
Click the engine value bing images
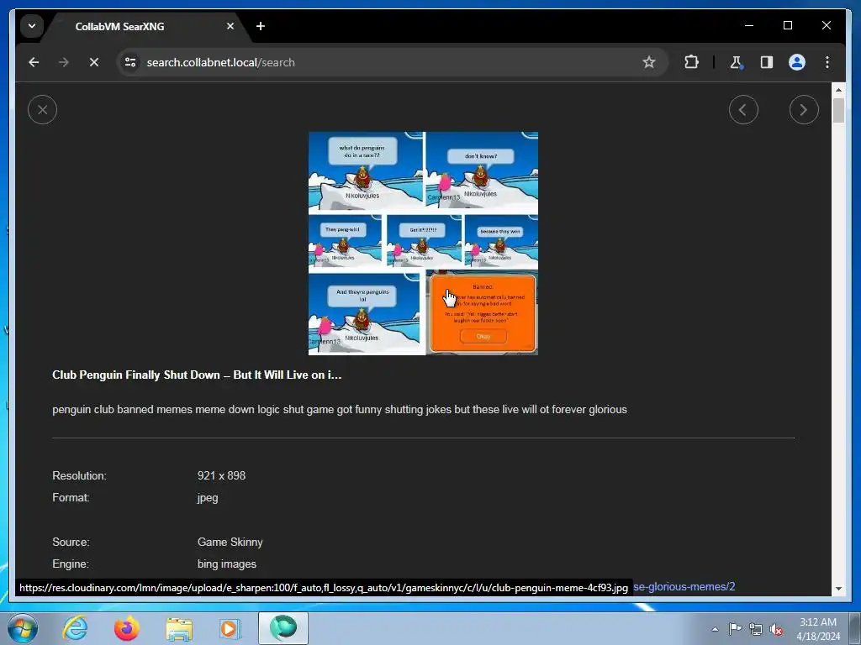[x=227, y=564]
